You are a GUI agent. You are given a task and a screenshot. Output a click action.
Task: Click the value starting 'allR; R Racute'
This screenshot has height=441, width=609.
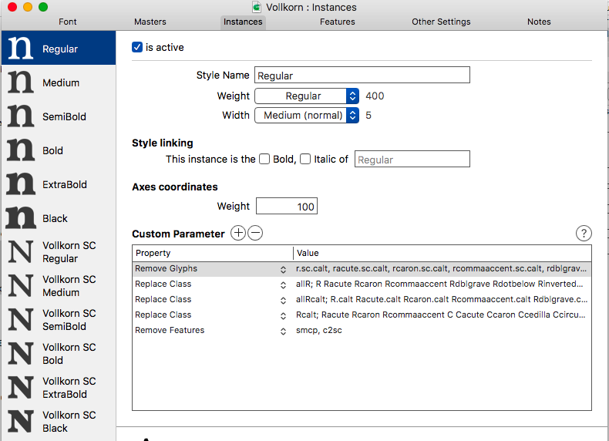coord(439,284)
